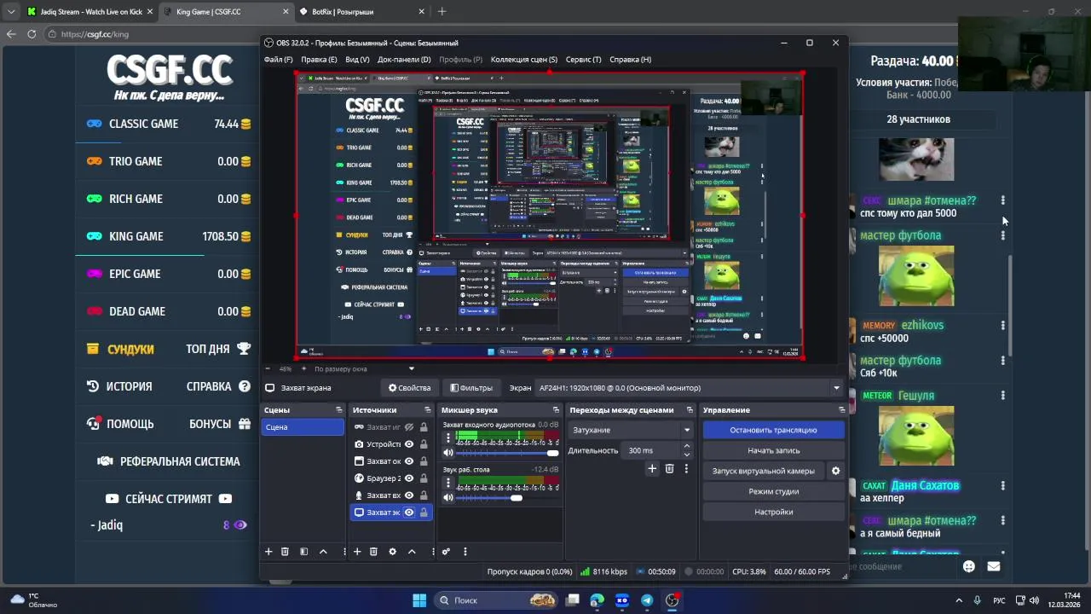
Task: Undock the Источники panel with its header icon
Action: pos(427,410)
